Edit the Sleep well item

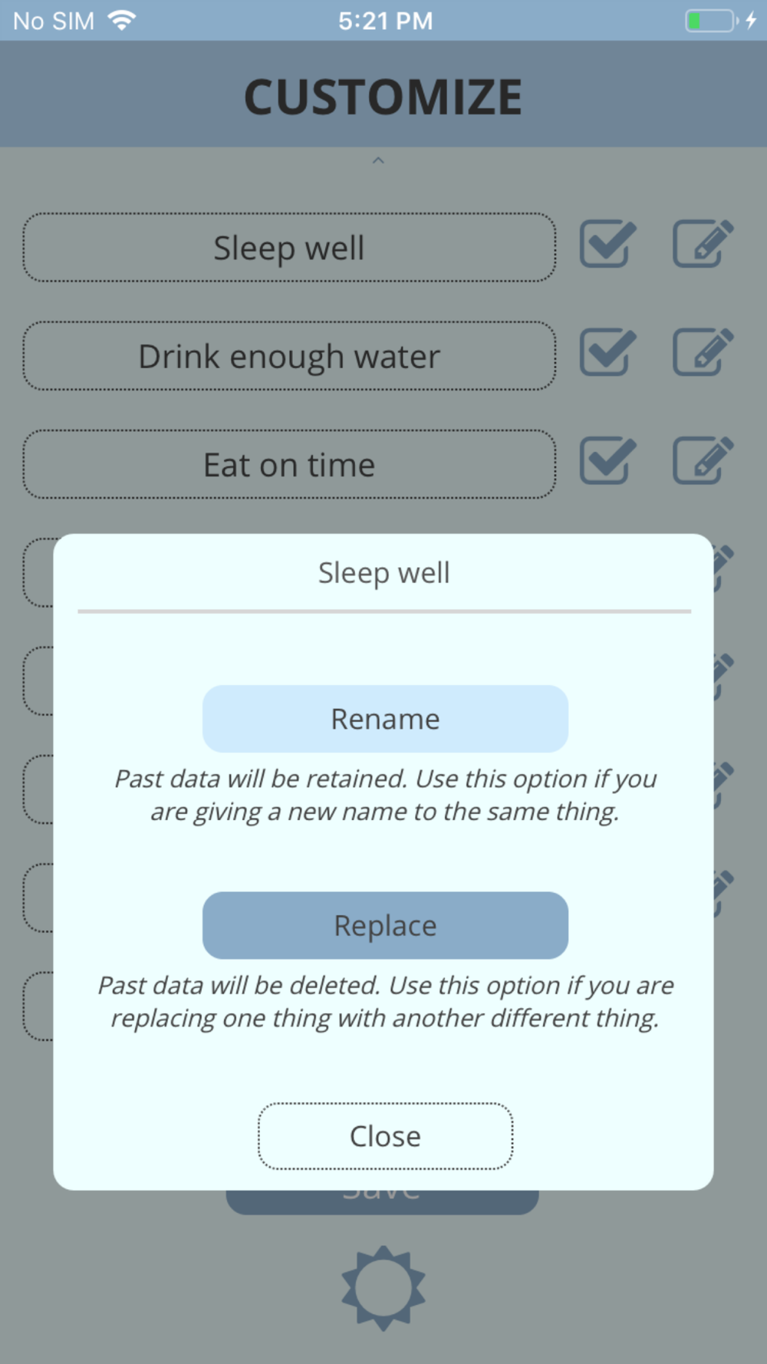[703, 245]
